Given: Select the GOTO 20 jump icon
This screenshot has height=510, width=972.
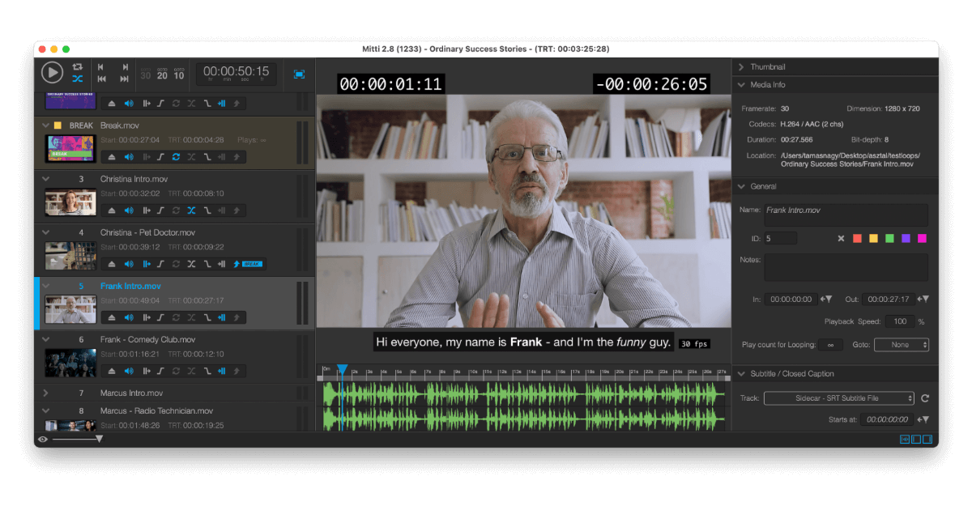Looking at the screenshot, I should pos(162,71).
